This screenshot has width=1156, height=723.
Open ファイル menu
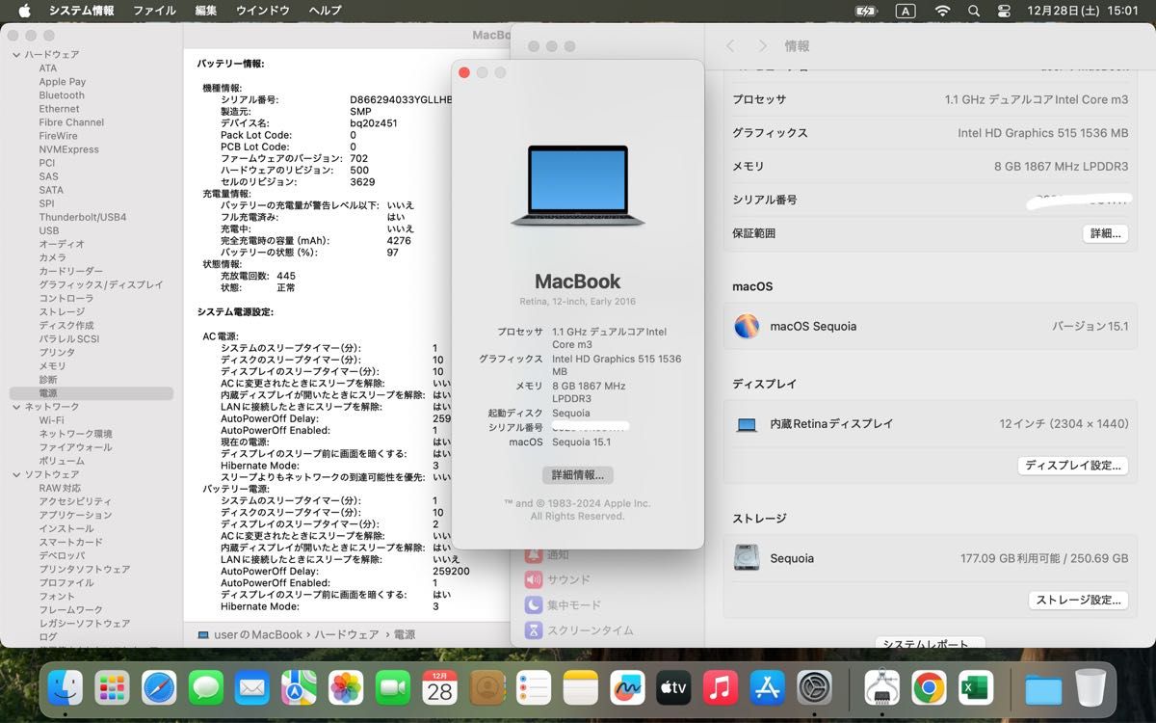154,11
